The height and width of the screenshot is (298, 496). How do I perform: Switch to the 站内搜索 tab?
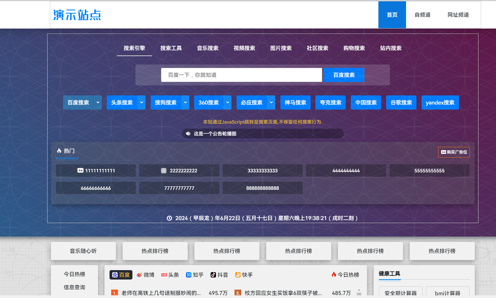point(391,48)
